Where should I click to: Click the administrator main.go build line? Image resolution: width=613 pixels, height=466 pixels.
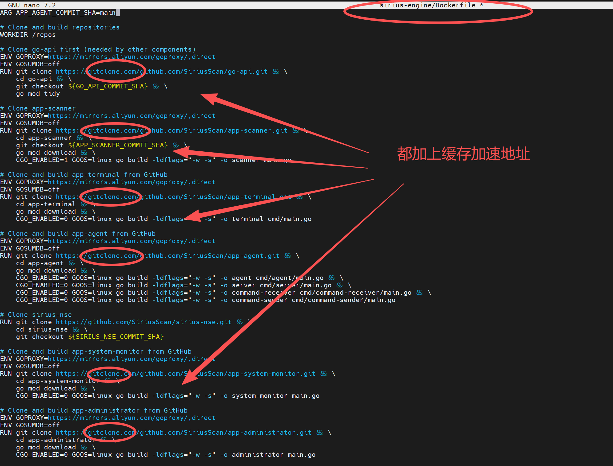[x=166, y=455]
